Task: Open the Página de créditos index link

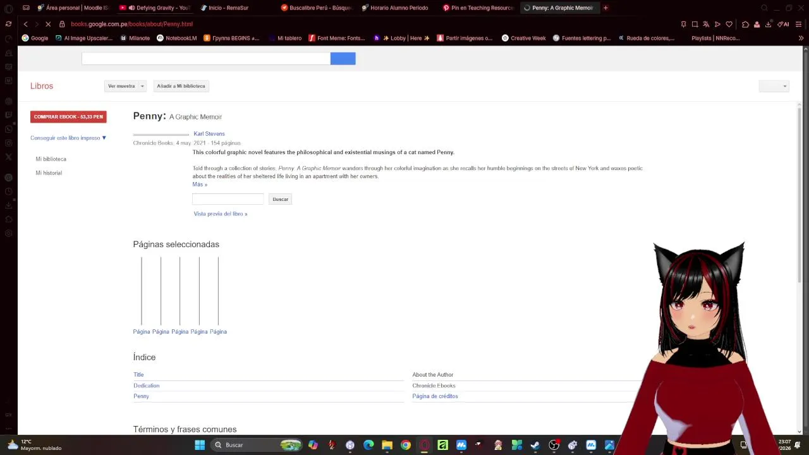Action: [x=435, y=396]
